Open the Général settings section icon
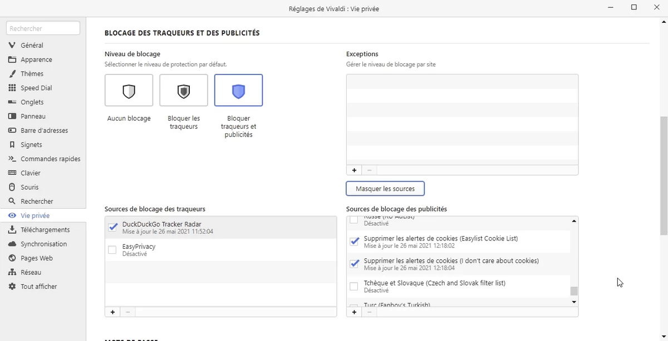The height and width of the screenshot is (341, 668). [12, 45]
